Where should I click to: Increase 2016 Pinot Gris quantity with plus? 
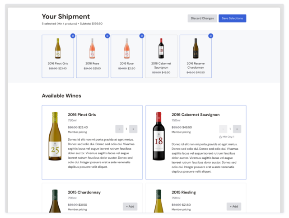(x=133, y=129)
